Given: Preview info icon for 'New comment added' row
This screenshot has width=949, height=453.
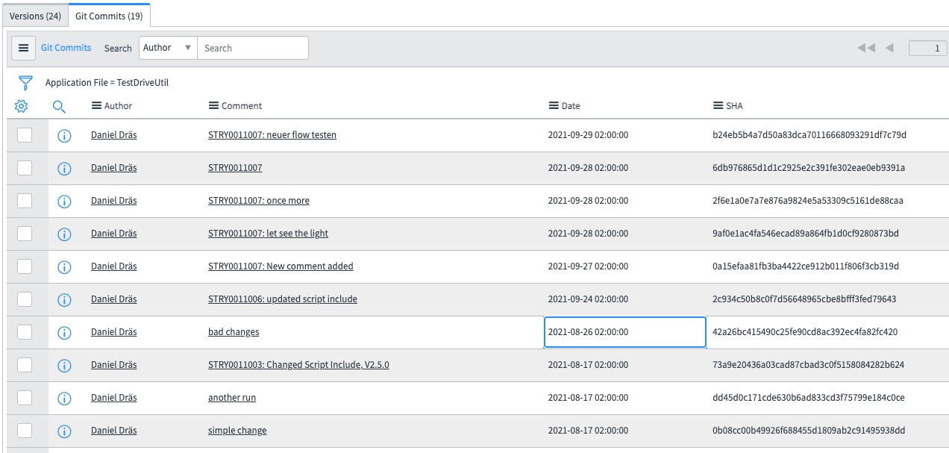Looking at the screenshot, I should click(64, 267).
